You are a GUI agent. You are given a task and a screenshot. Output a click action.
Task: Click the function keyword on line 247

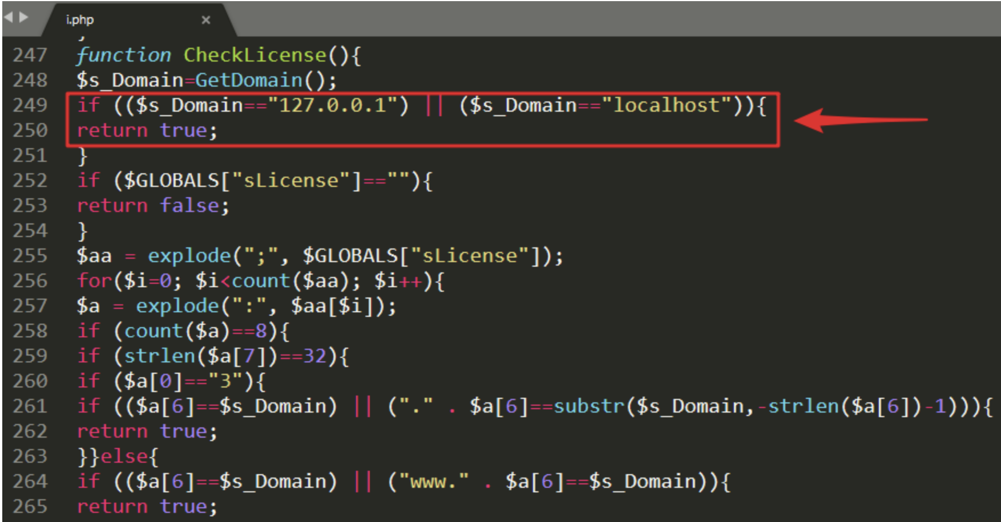pos(124,55)
